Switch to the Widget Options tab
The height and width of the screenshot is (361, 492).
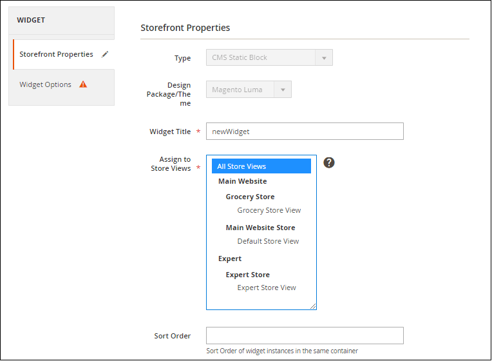coord(62,84)
